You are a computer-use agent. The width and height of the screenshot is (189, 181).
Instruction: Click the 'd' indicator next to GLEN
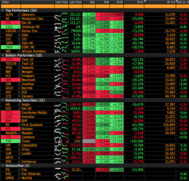19,14
